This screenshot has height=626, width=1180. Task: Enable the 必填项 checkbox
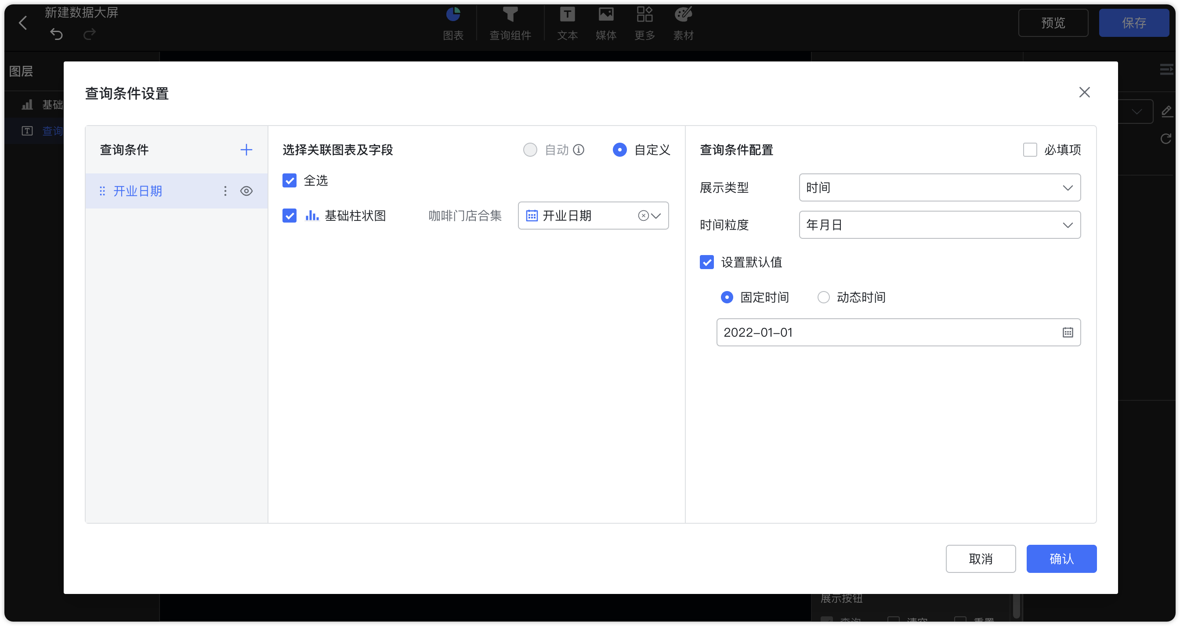(x=1030, y=150)
